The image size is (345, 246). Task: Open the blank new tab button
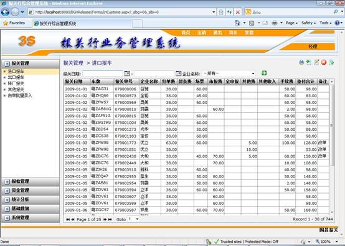[138, 24]
